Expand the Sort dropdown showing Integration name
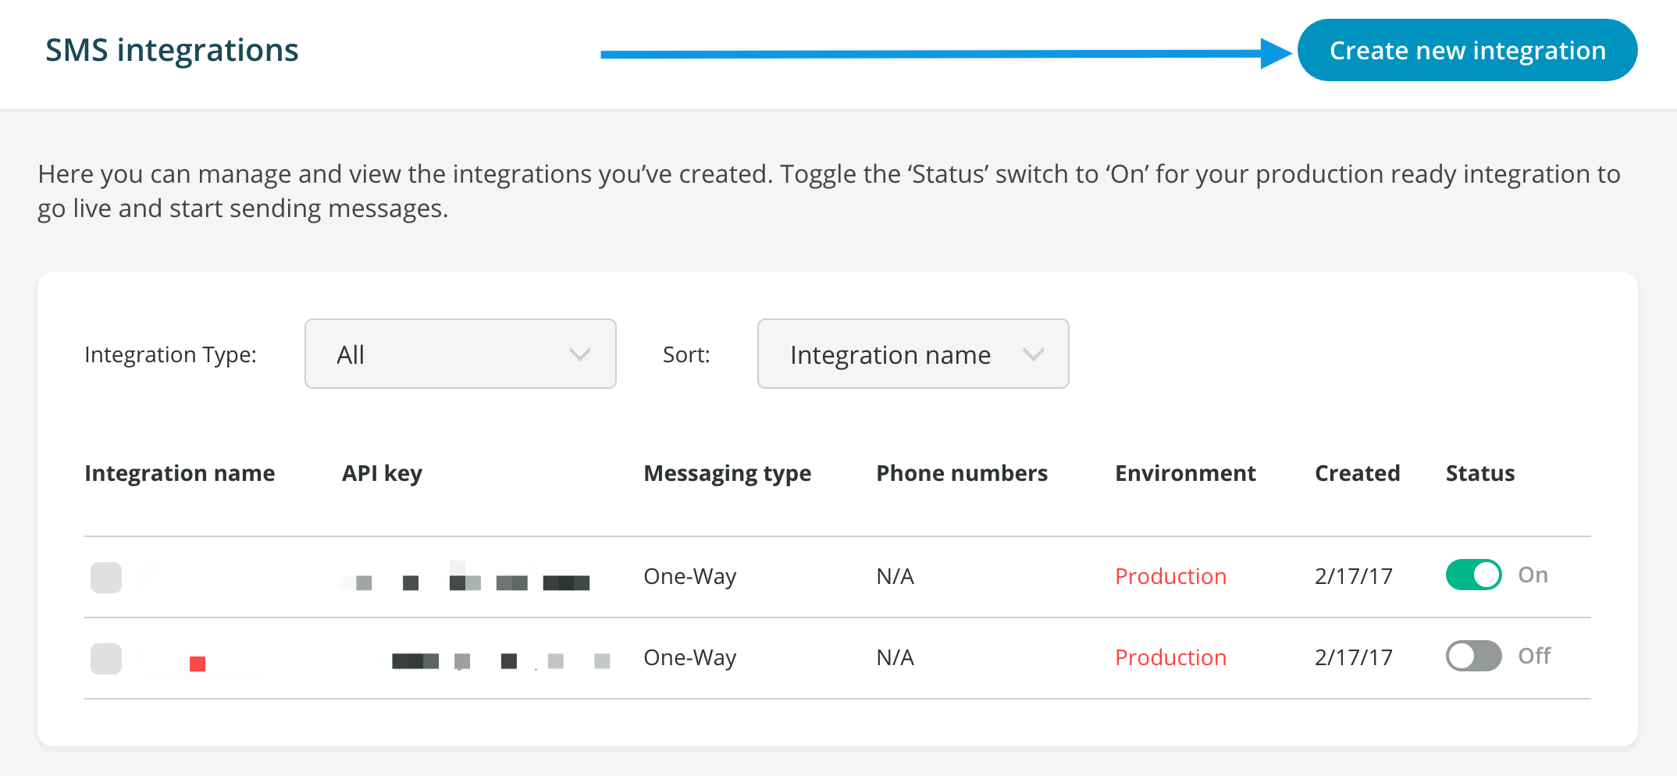This screenshot has height=776, width=1677. (913, 354)
